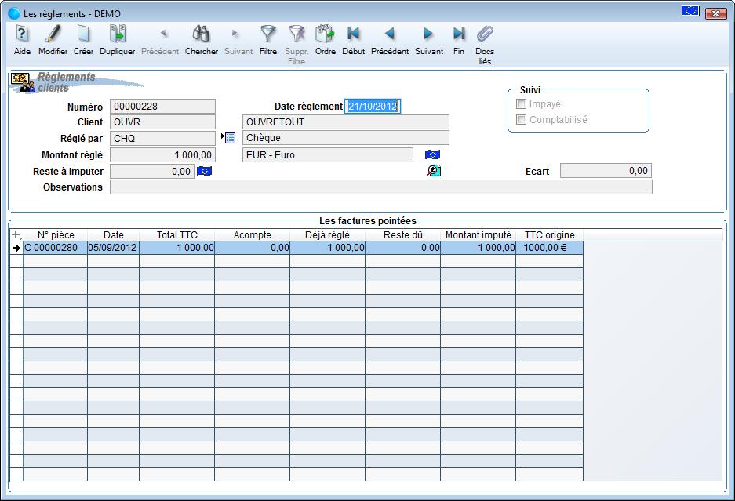
Task: Click the Déjà réglé column header
Action: tap(327, 234)
